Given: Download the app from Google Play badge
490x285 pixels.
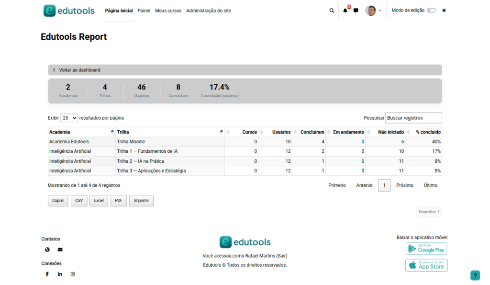Looking at the screenshot, I should (426, 249).
